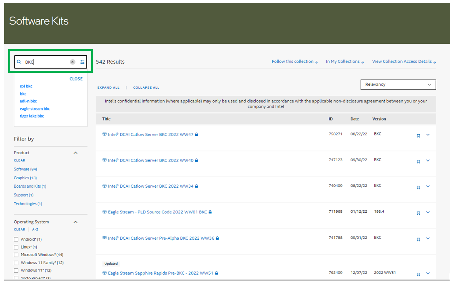Click the search magnifier icon
This screenshot has height=288, width=455.
coord(19,62)
